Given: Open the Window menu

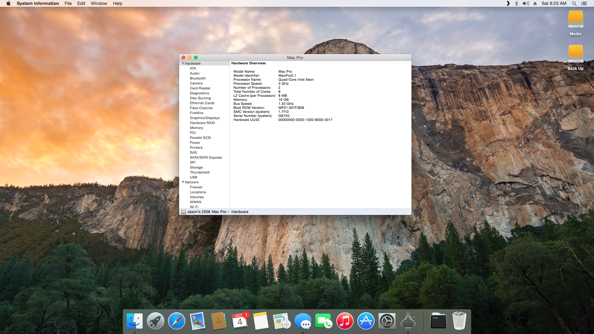Looking at the screenshot, I should 99,3.
